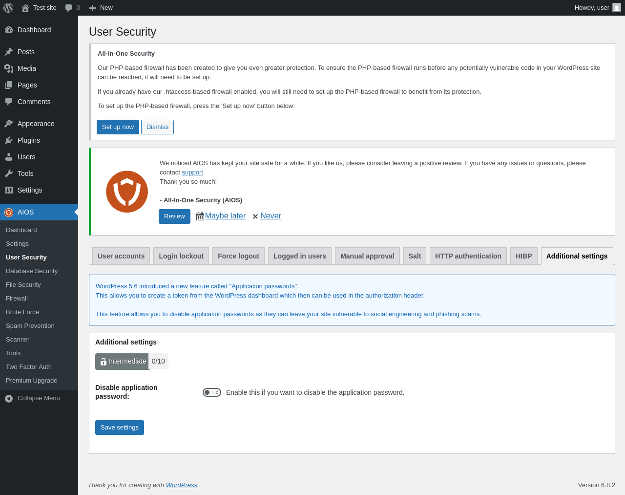Click the Comments icon in sidebar
The image size is (625, 495).
tap(9, 102)
